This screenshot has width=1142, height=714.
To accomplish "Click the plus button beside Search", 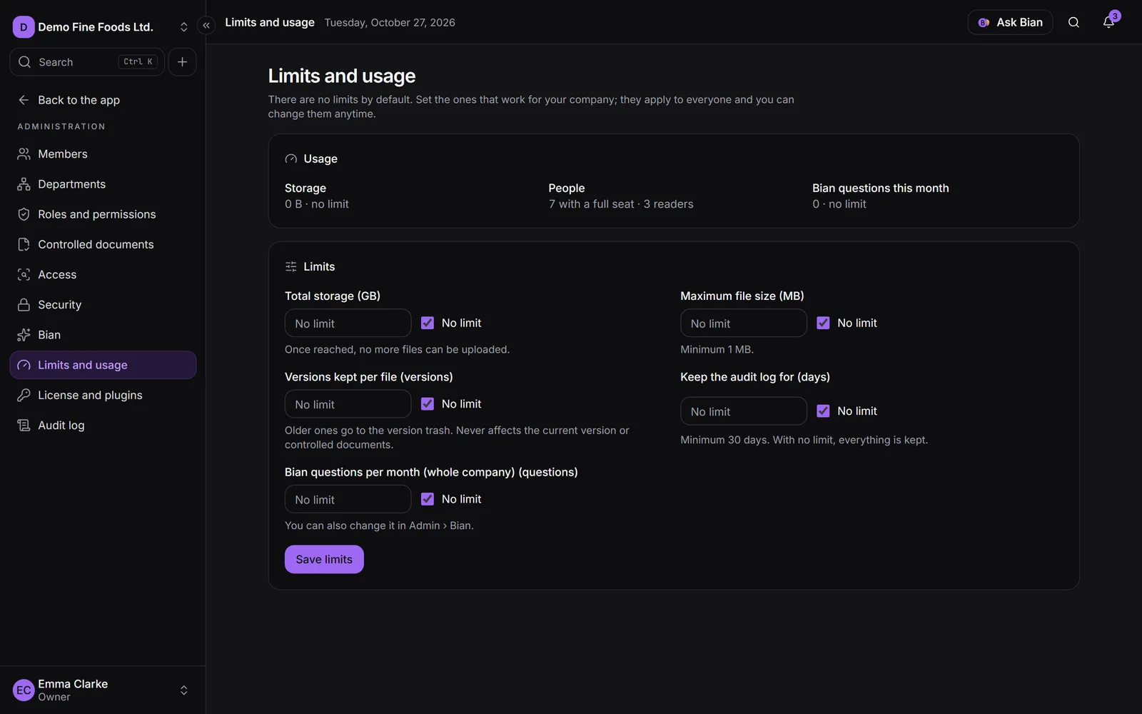I will [182, 62].
